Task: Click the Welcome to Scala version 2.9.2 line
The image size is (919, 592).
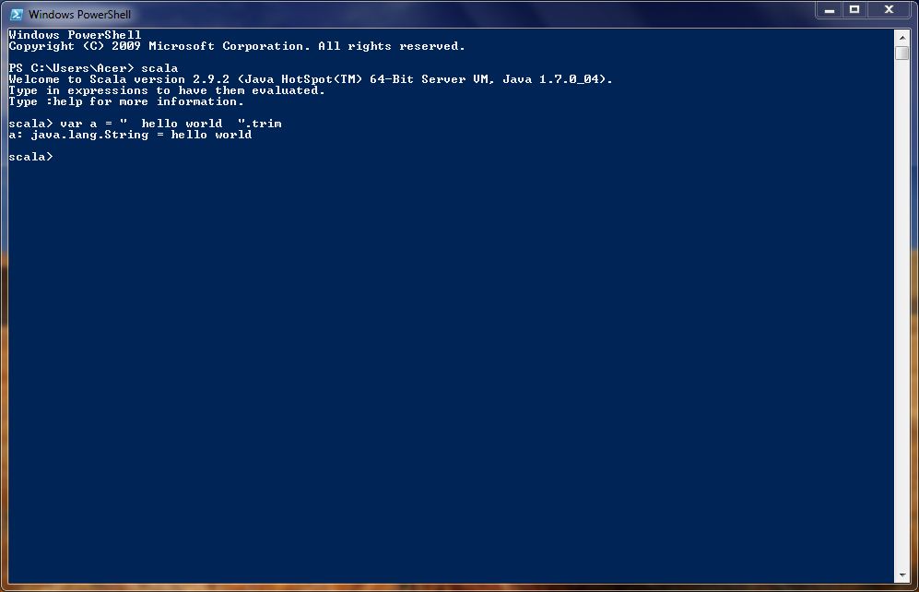Action: point(310,79)
